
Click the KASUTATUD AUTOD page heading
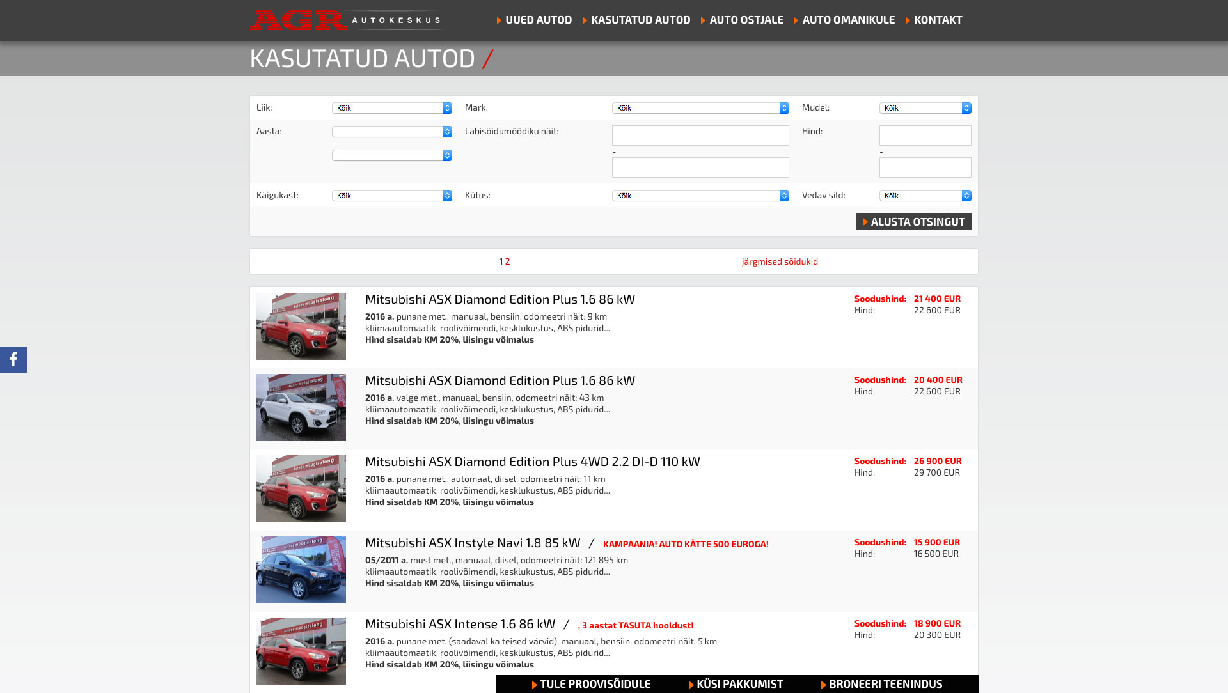coord(362,58)
